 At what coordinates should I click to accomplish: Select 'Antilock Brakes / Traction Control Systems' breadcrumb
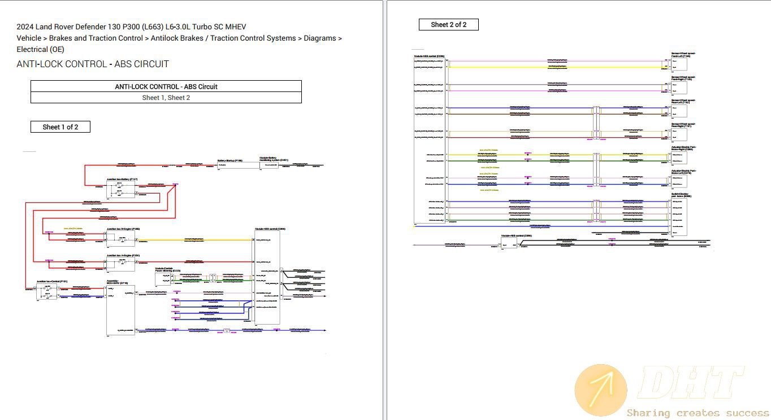click(223, 38)
